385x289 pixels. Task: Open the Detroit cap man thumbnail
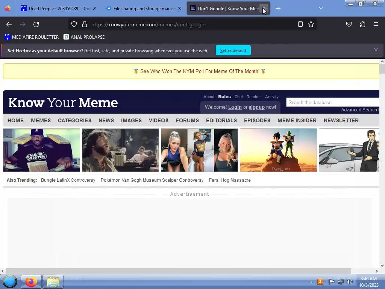[x=41, y=150]
